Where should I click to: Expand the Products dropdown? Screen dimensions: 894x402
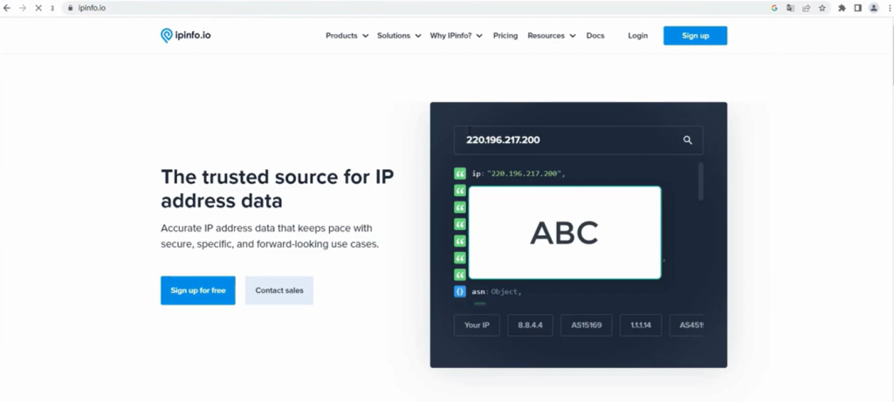pos(347,35)
